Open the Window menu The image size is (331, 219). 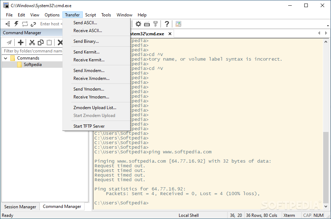(124, 15)
